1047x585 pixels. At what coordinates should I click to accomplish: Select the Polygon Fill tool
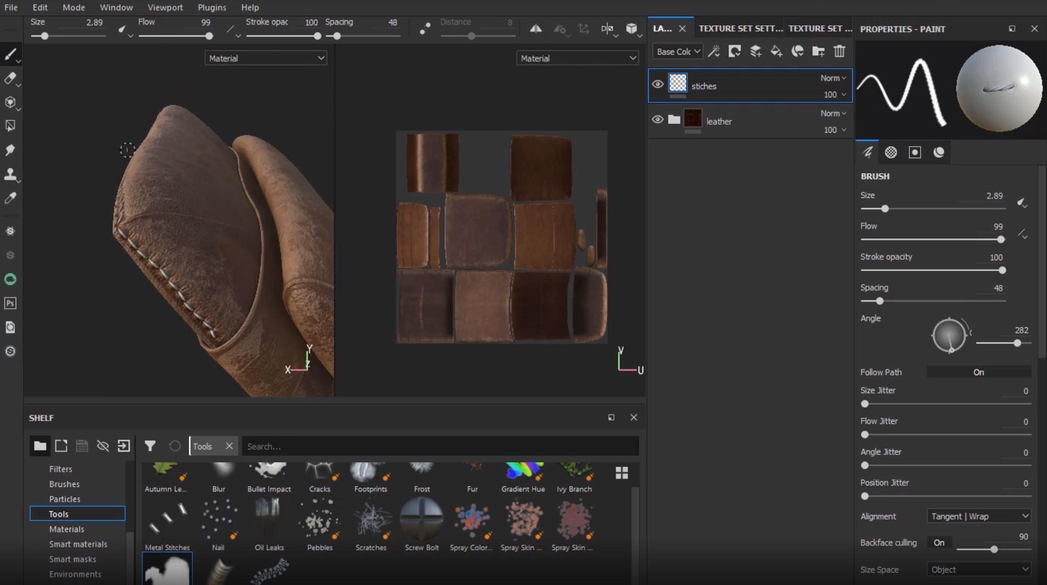[10, 126]
